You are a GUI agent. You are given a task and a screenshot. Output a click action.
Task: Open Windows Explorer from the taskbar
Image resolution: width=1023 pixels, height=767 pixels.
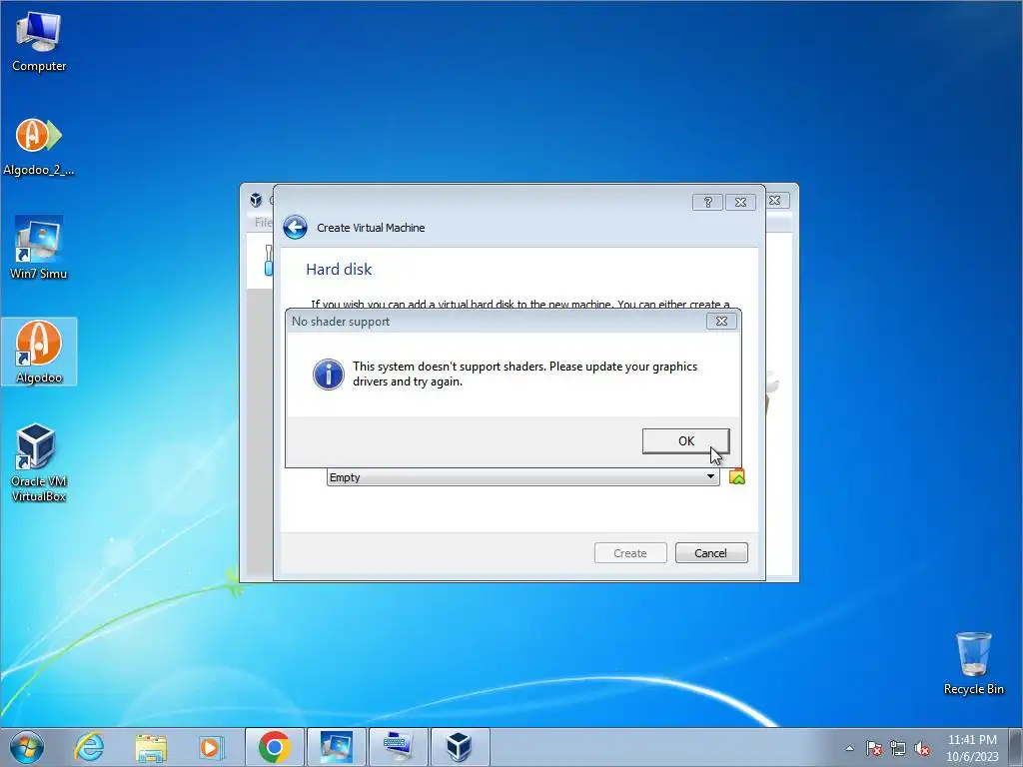click(151, 747)
